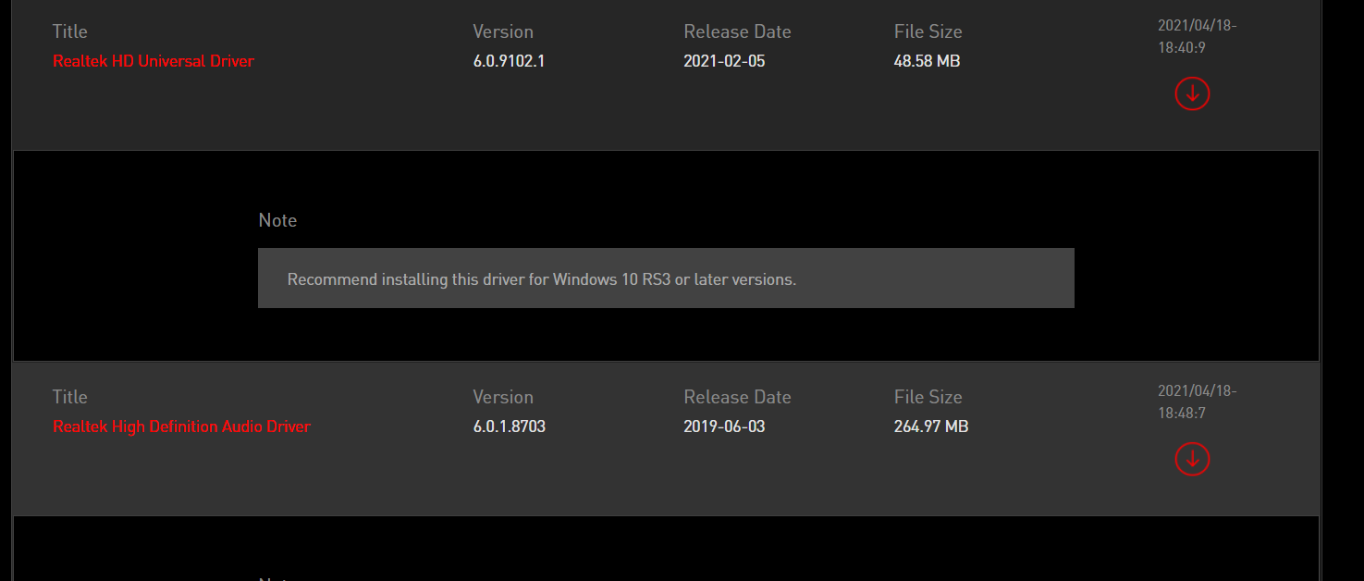Select the release date 2019-06-03
The width and height of the screenshot is (1364, 581).
click(x=724, y=426)
